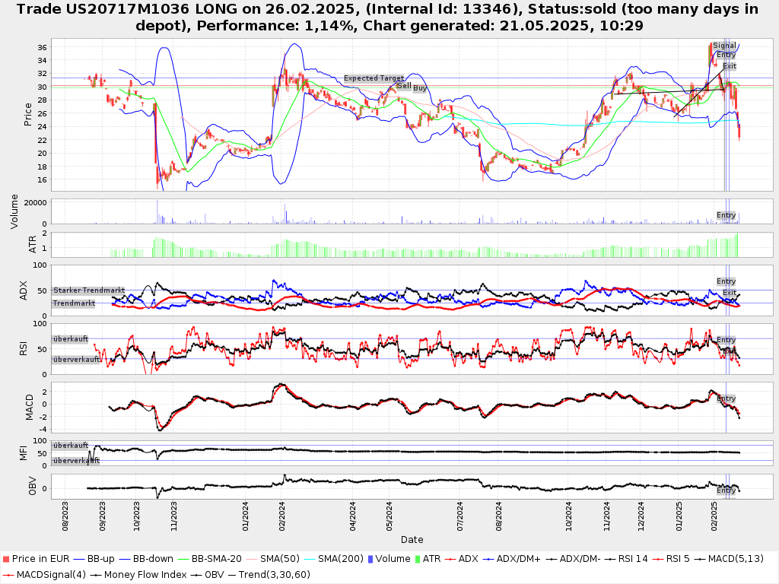779x584 pixels.
Task: Click the Starker Trendmarkt label in ADX panel
Action: click(x=88, y=290)
